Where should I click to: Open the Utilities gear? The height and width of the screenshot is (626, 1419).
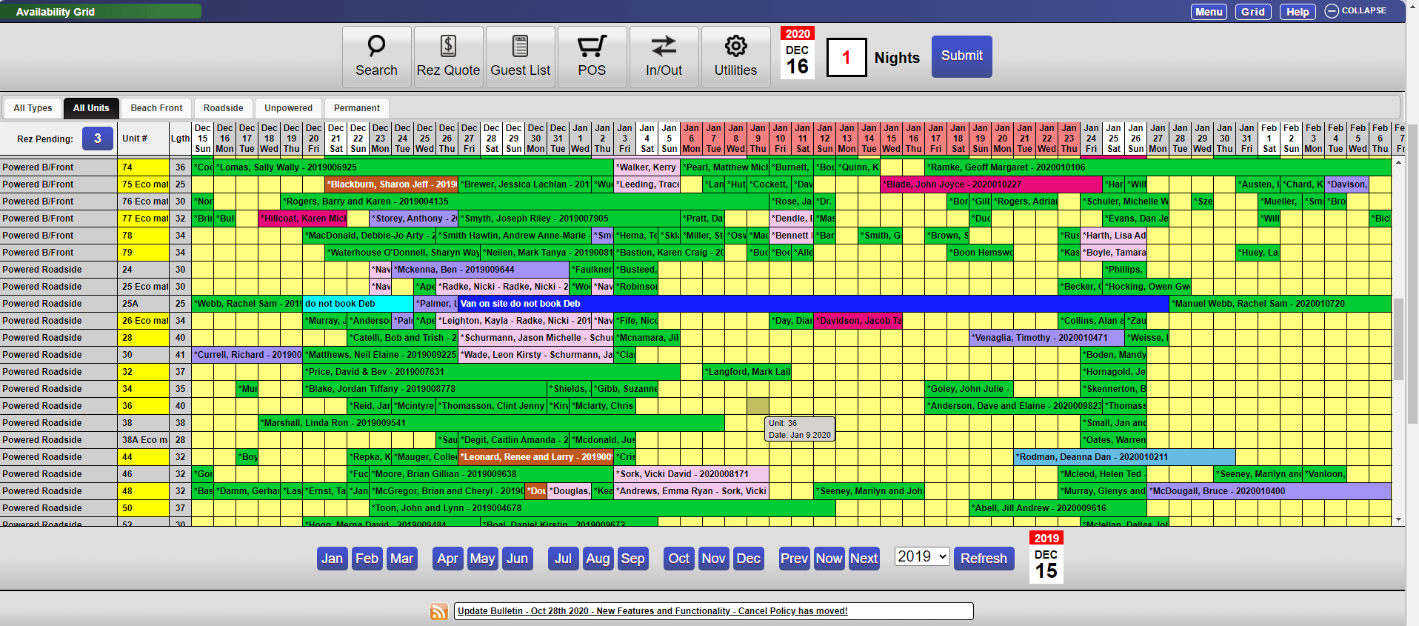pos(735,57)
